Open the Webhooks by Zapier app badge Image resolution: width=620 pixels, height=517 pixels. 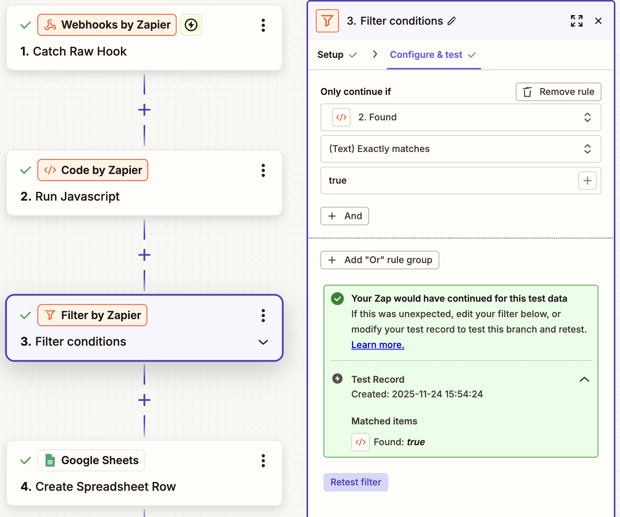coord(107,25)
